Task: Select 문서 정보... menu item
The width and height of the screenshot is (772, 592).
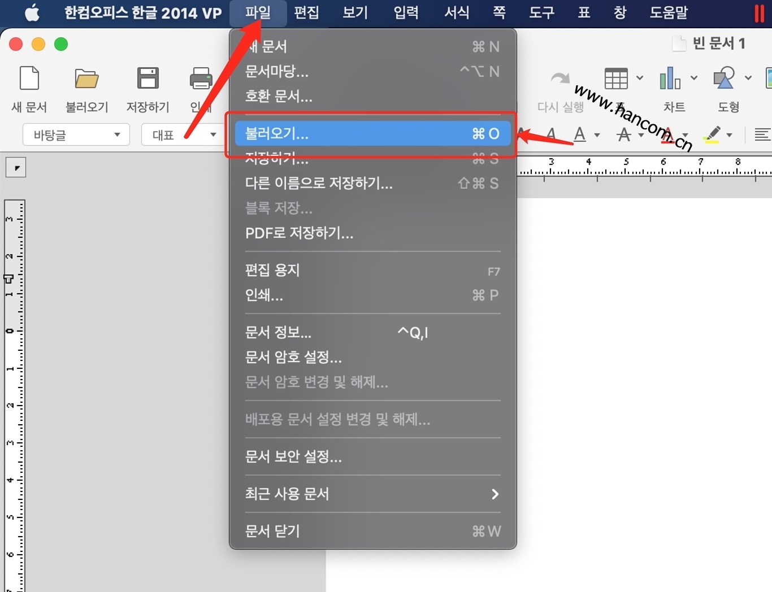Action: click(x=373, y=332)
